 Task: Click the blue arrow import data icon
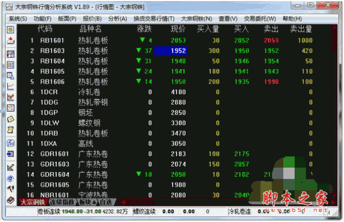[x=10, y=154]
